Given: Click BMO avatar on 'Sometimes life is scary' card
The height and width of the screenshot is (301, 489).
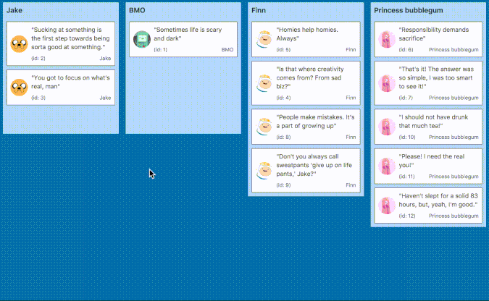Looking at the screenshot, I should (142, 39).
